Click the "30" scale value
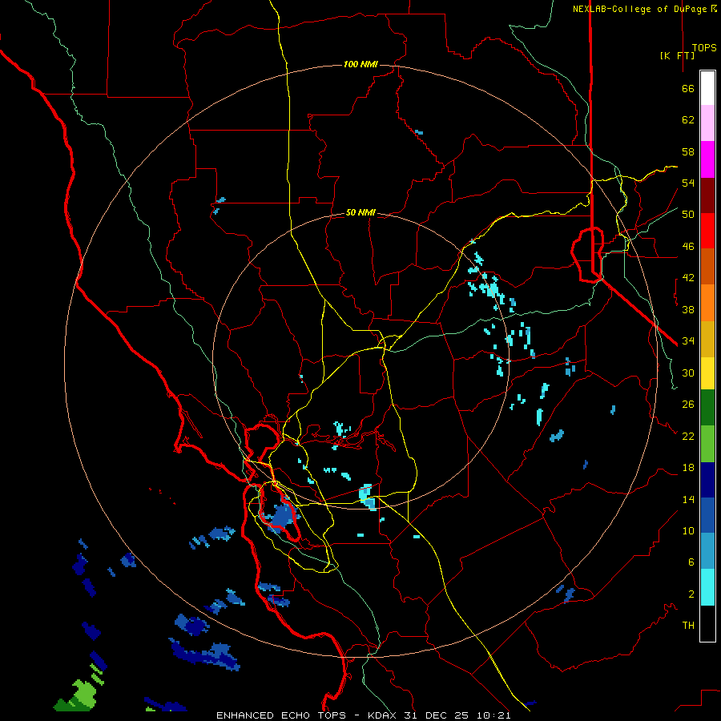Viewport: 721px width, 721px height. tap(688, 373)
